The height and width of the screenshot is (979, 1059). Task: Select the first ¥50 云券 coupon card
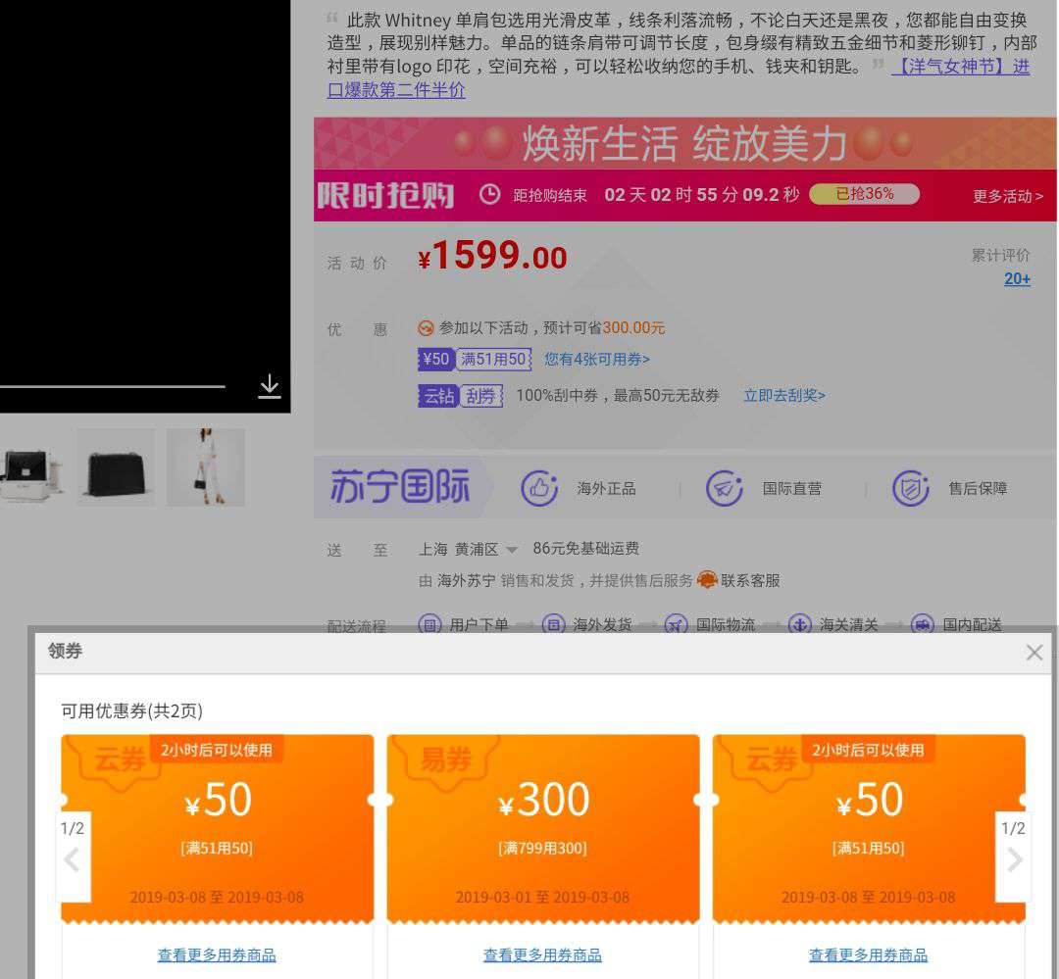(x=217, y=828)
